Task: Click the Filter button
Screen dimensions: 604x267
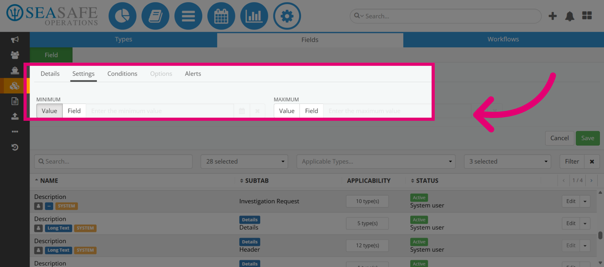Action: click(x=572, y=162)
